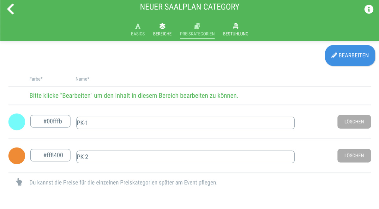Click the chair icon above Bestuhlung
This screenshot has height=209, width=379.
point(236,26)
